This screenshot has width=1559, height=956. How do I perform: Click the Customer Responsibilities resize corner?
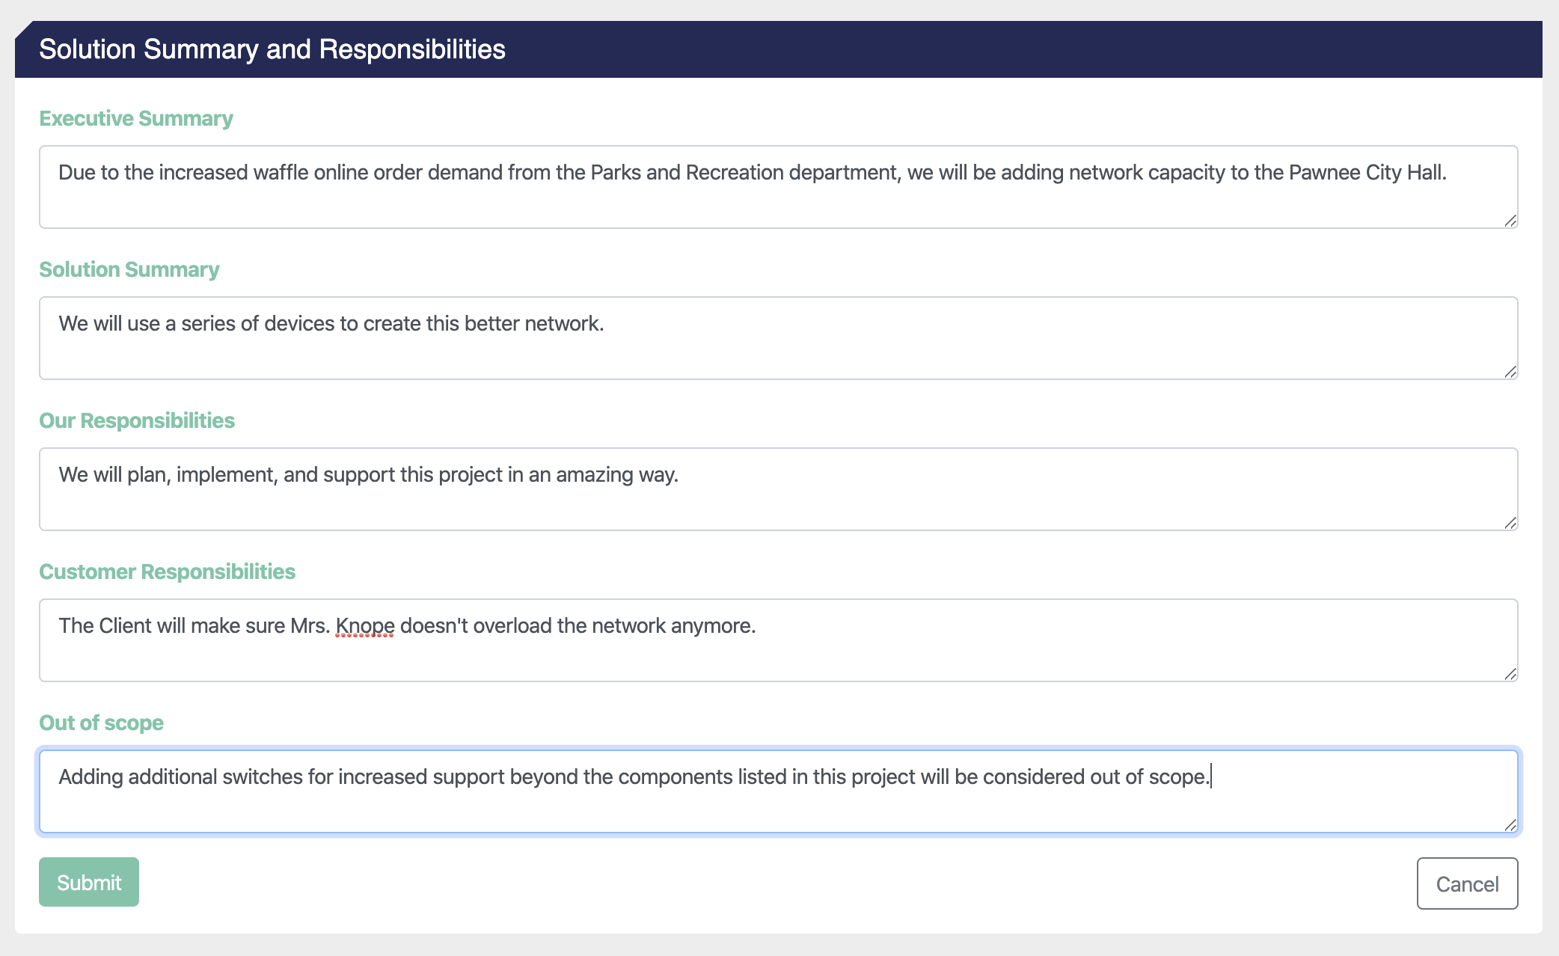[1510, 674]
